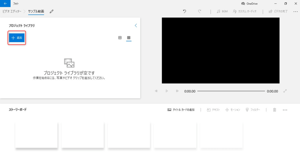Go to ビデオ エディター breadcrumb

pos(12,11)
